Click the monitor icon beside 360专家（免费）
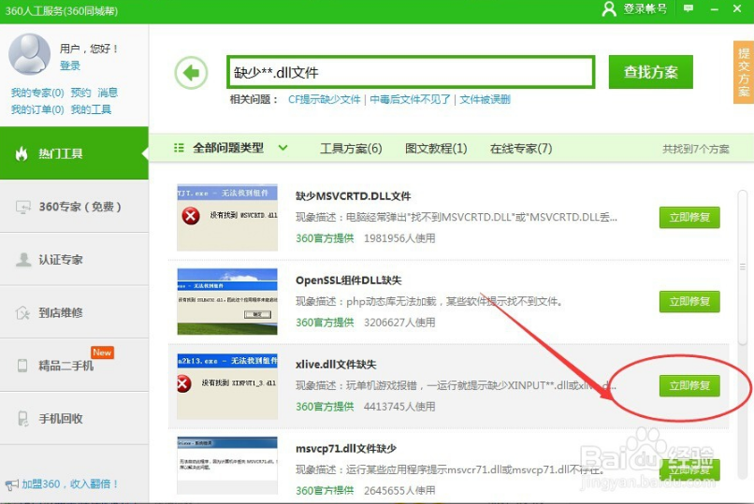The image size is (754, 504). [x=22, y=207]
